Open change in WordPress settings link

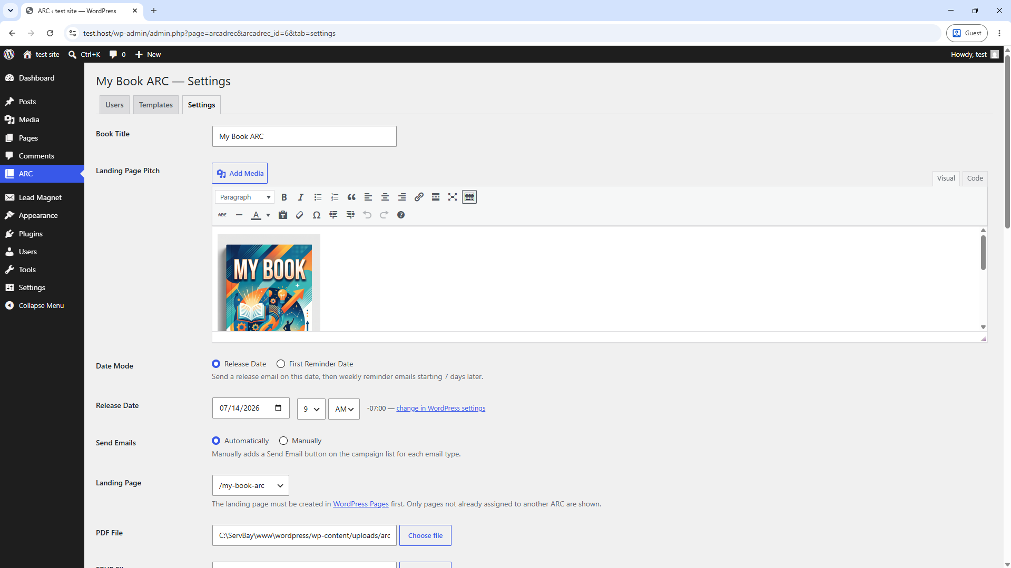tap(441, 408)
